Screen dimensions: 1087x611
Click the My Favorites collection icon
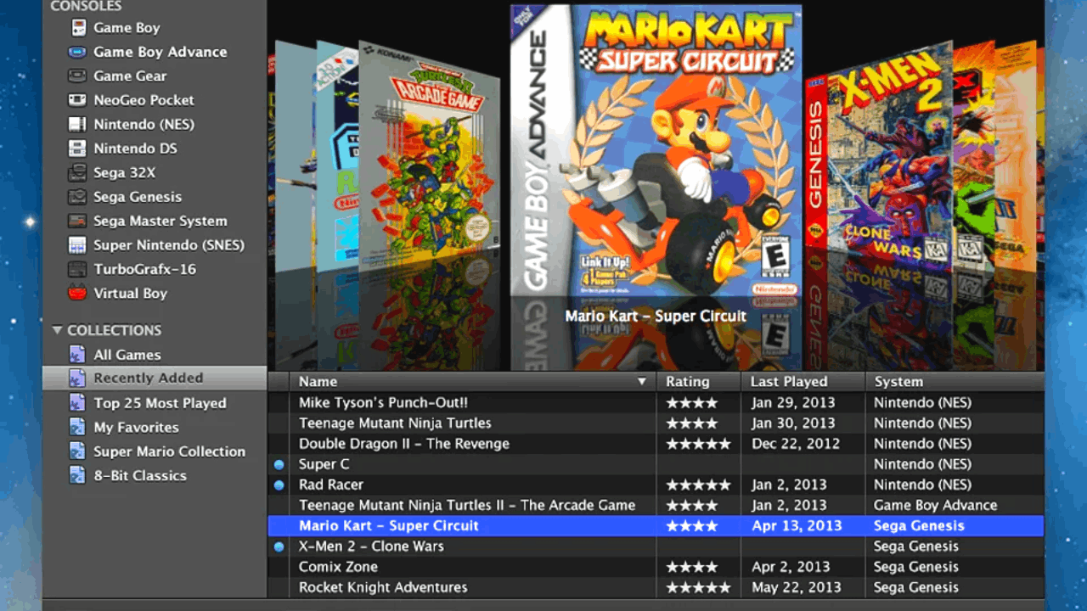point(77,427)
